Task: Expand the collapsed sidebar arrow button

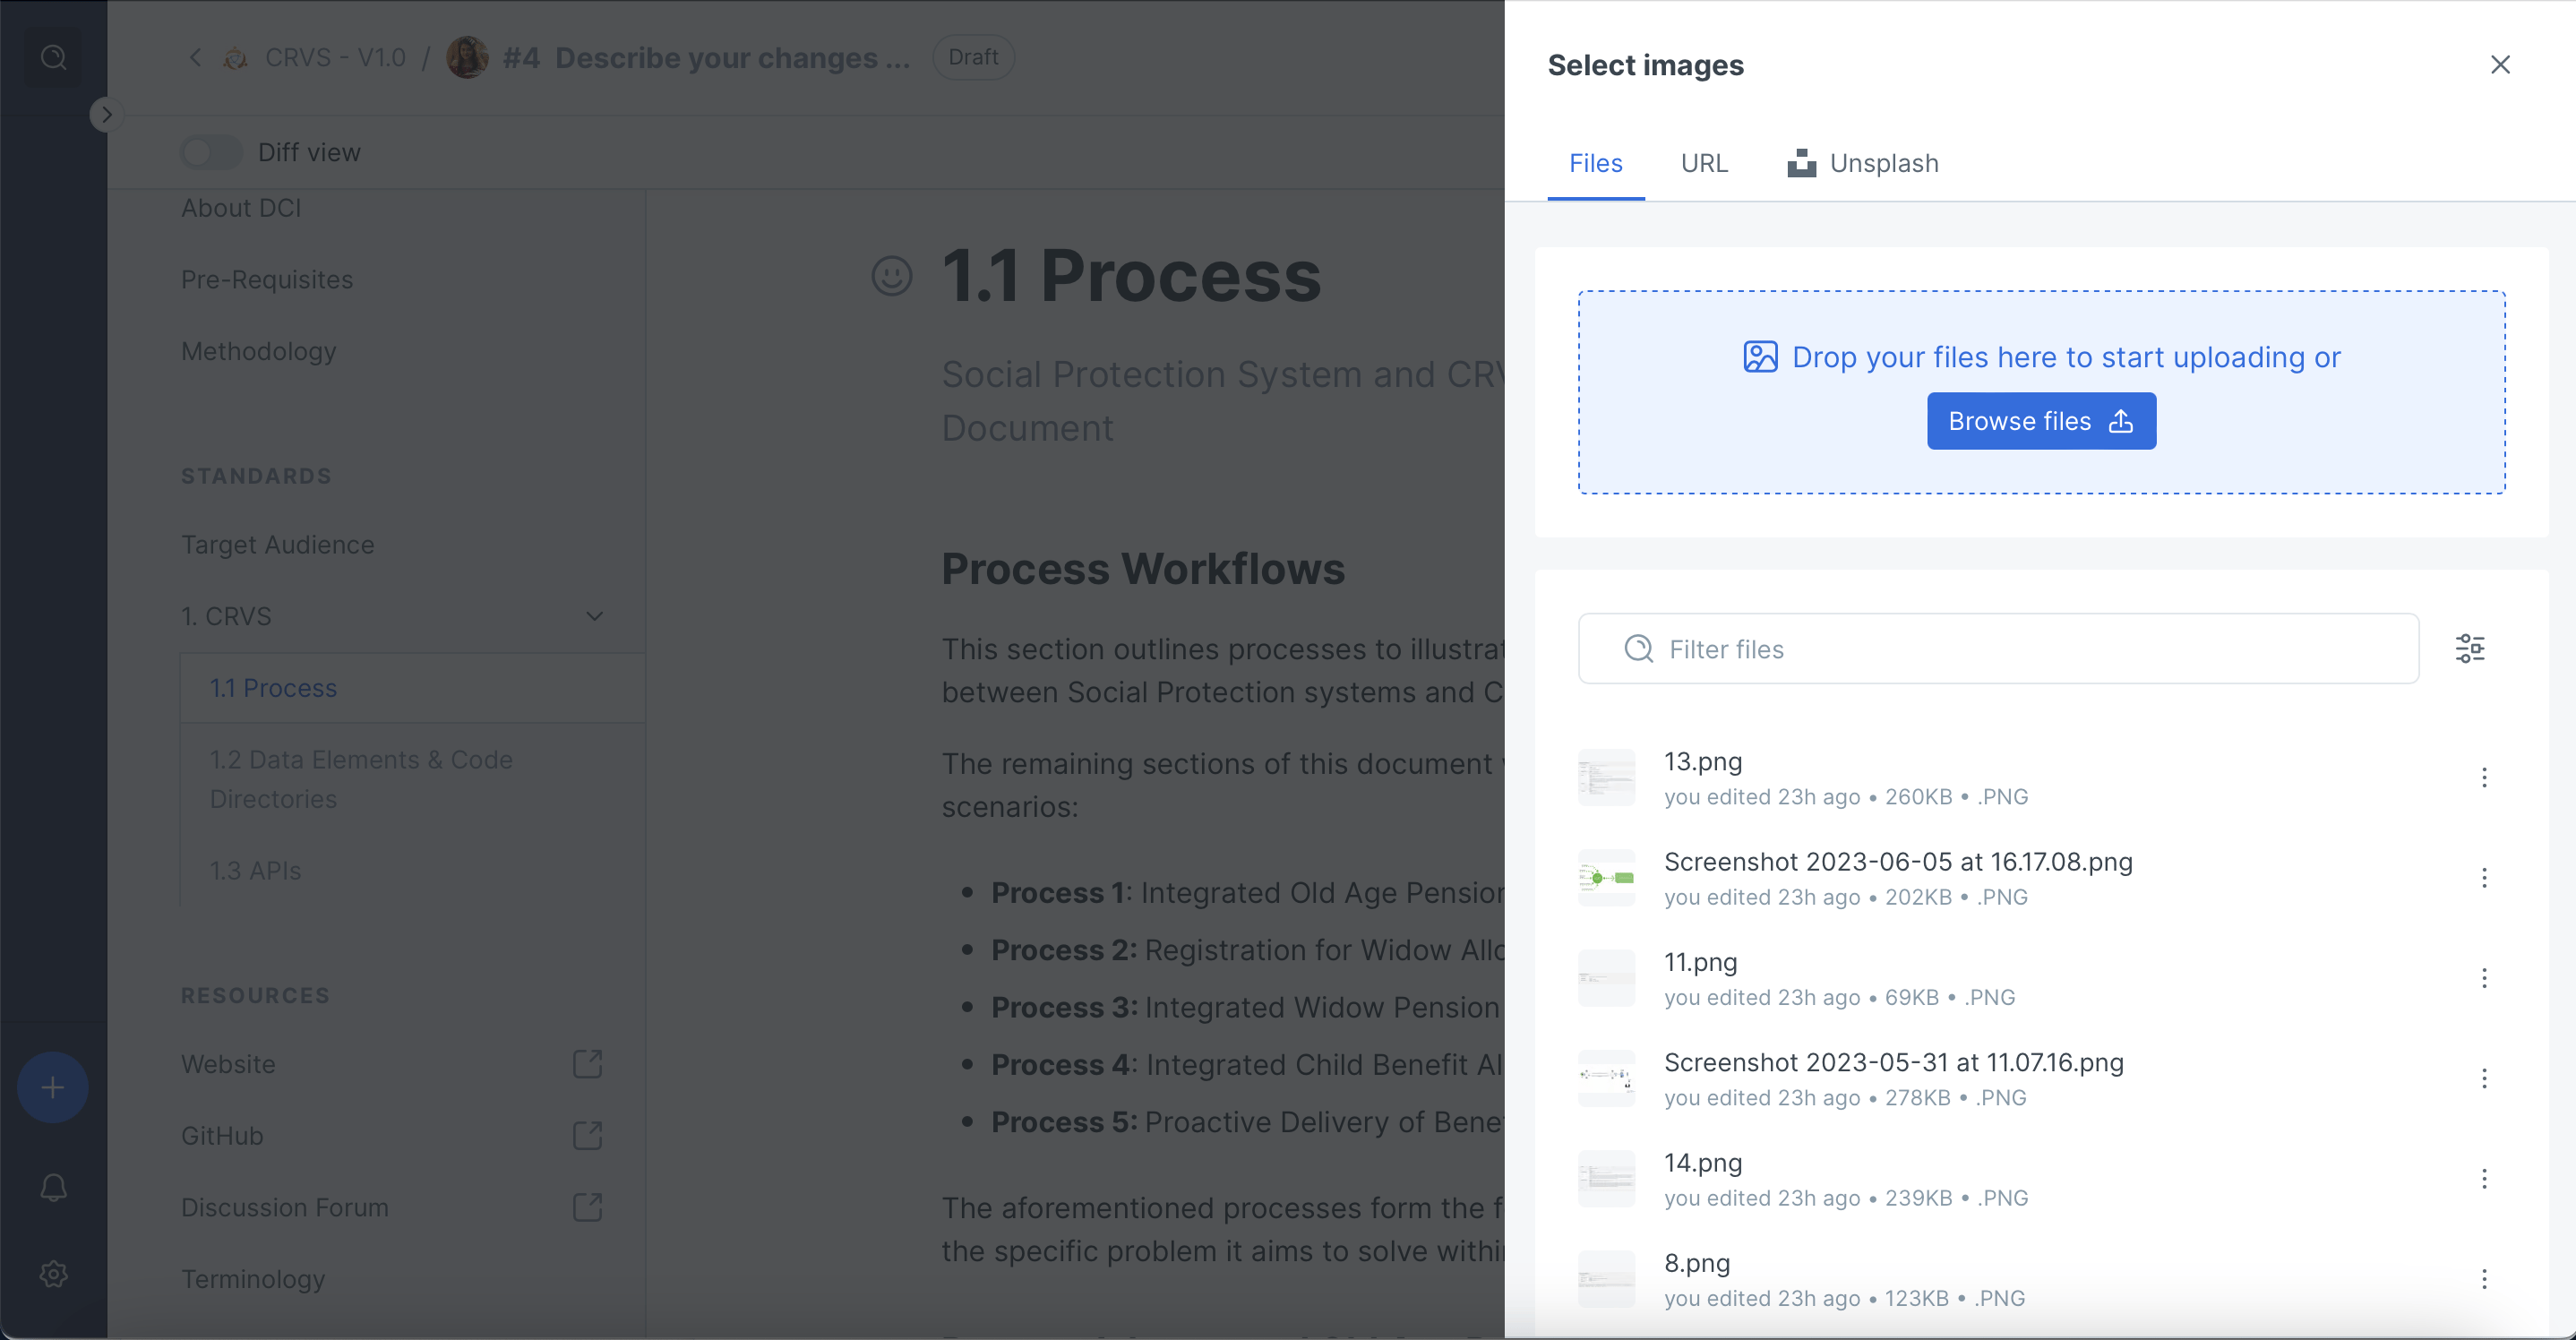Action: [106, 114]
